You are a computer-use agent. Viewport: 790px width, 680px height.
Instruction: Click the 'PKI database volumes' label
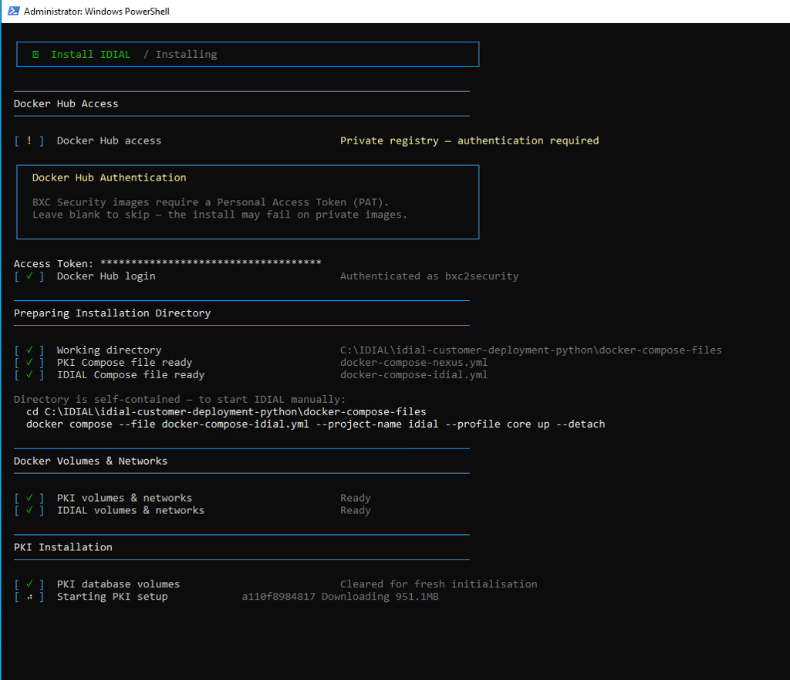[118, 584]
